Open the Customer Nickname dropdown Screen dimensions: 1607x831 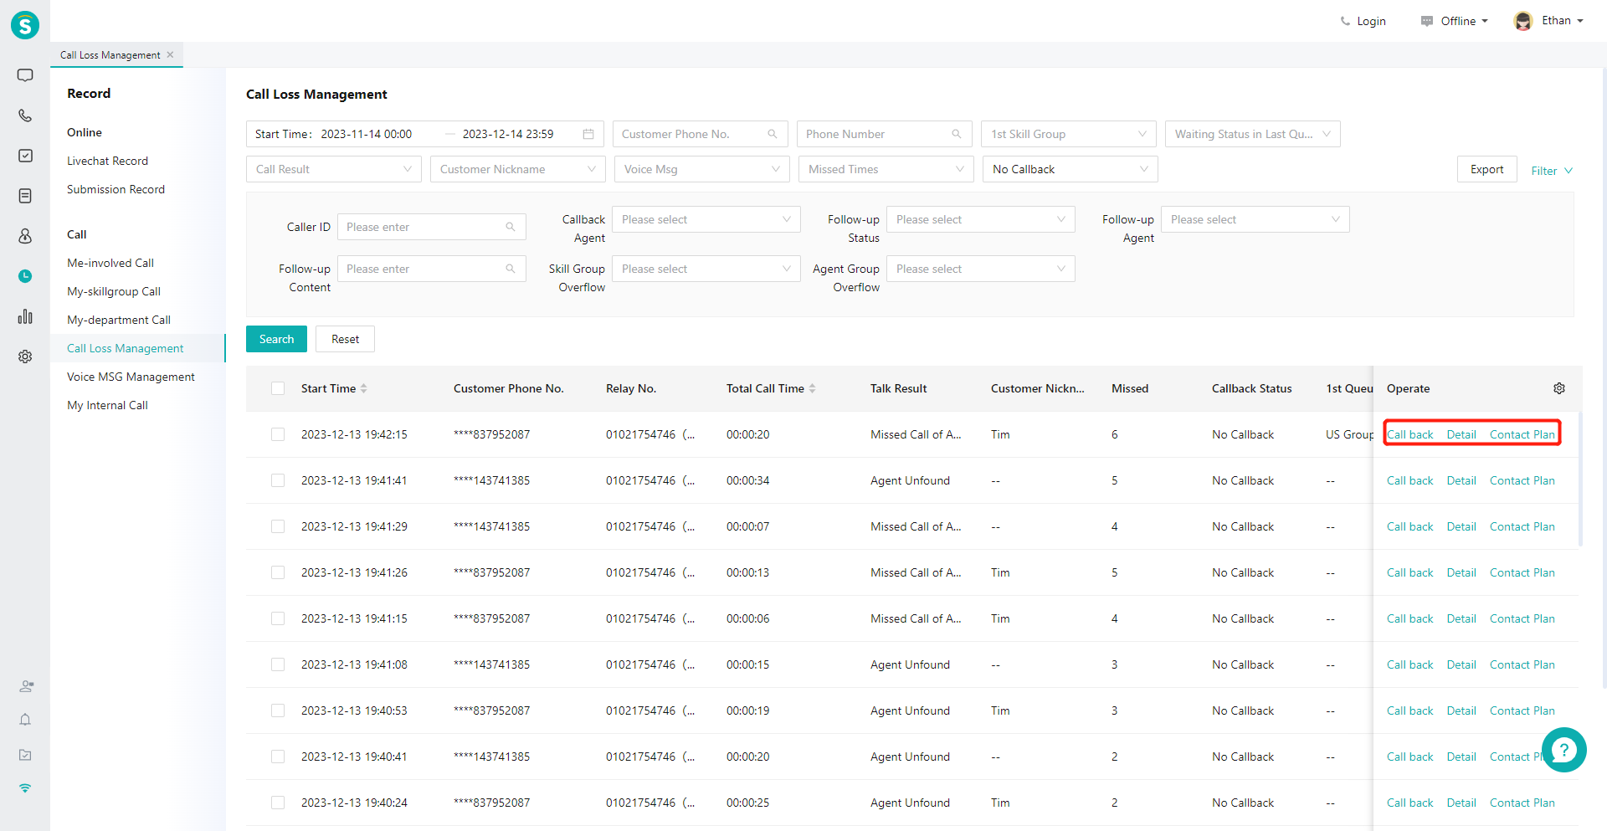coord(518,169)
